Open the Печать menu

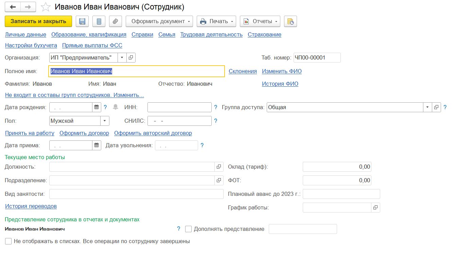click(217, 21)
